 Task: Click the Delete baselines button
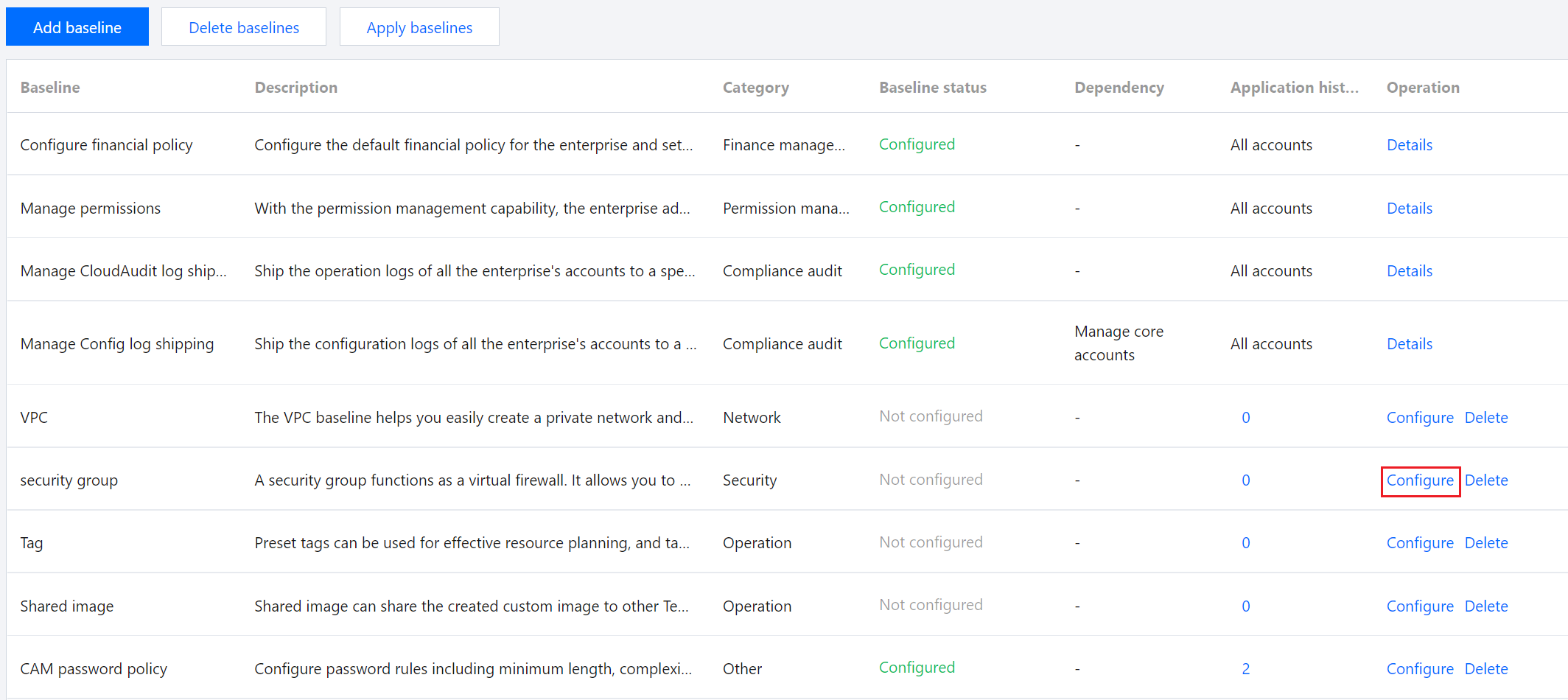coord(244,27)
